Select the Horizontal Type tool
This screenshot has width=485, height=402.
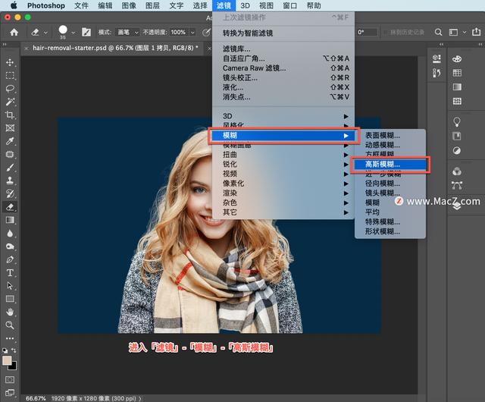coord(10,272)
